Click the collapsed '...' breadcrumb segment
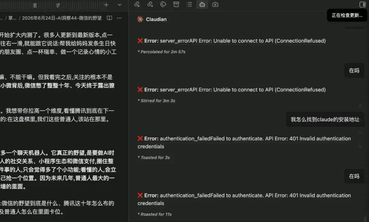Image resolution: width=369 pixels, height=222 pixels. [x=1, y=18]
